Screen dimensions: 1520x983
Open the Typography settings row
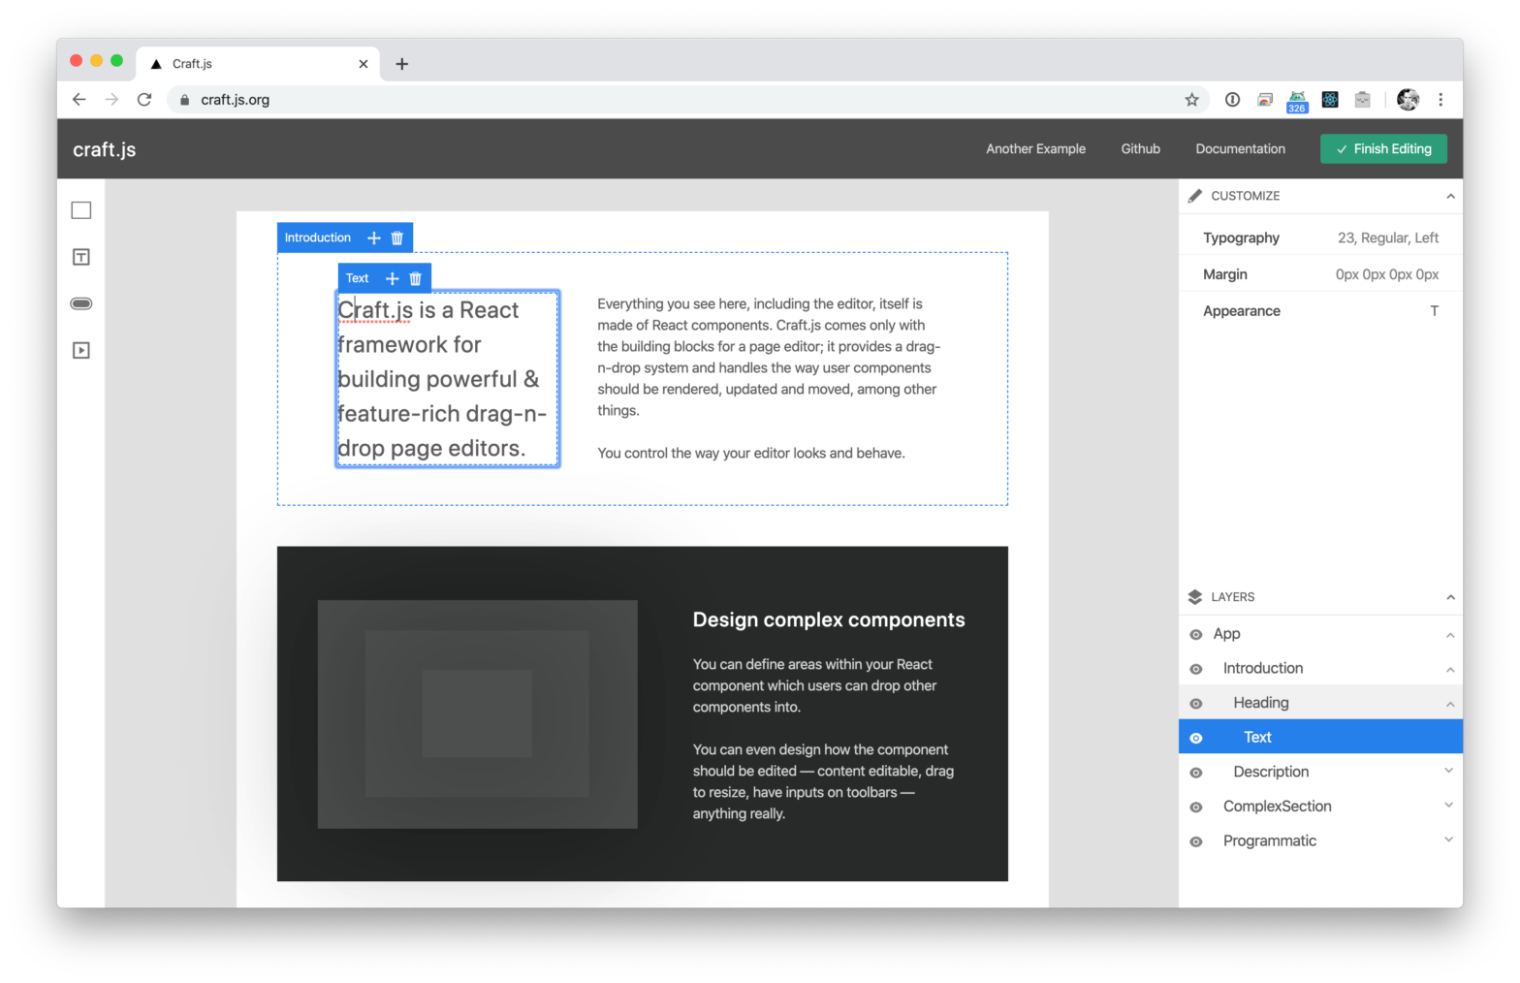click(1319, 238)
